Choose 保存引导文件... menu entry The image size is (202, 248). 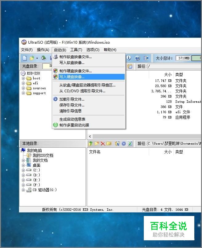click(89, 105)
